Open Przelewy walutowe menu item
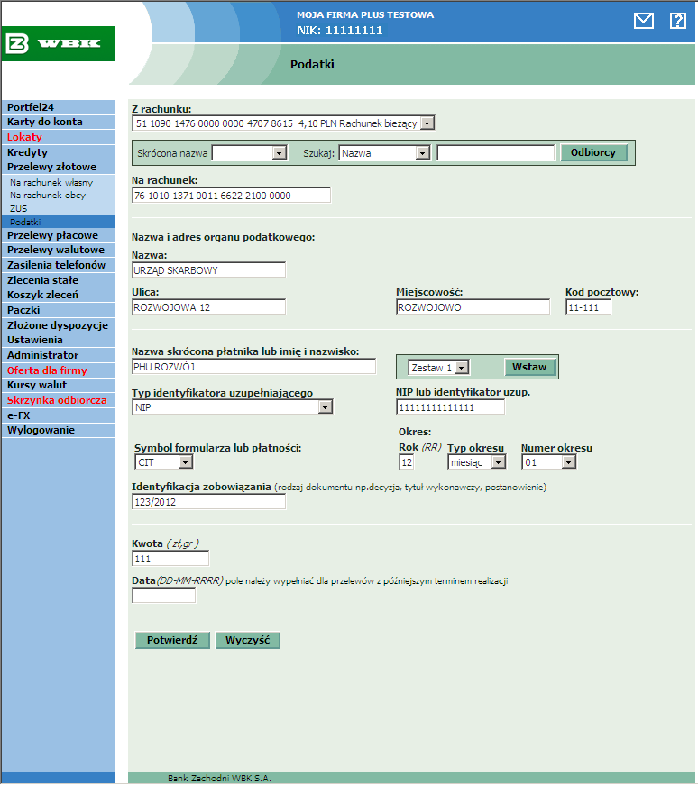 tap(58, 250)
